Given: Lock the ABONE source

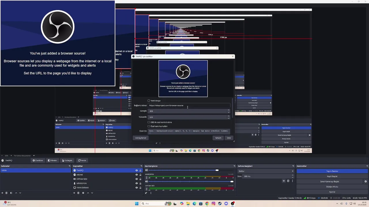Looking at the screenshot, I should [140, 175].
